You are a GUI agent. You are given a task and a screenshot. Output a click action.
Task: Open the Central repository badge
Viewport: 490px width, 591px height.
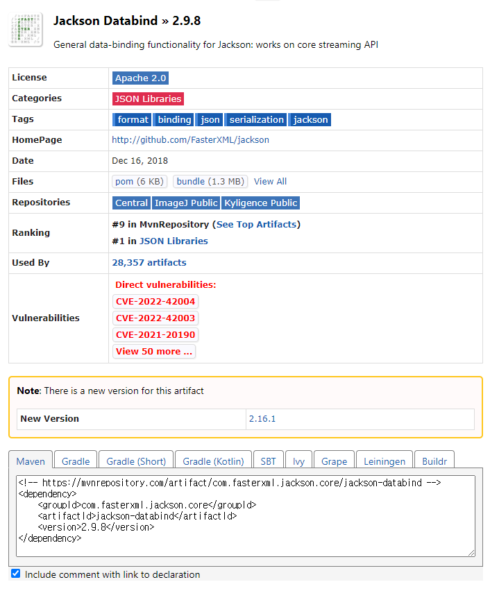coord(131,203)
